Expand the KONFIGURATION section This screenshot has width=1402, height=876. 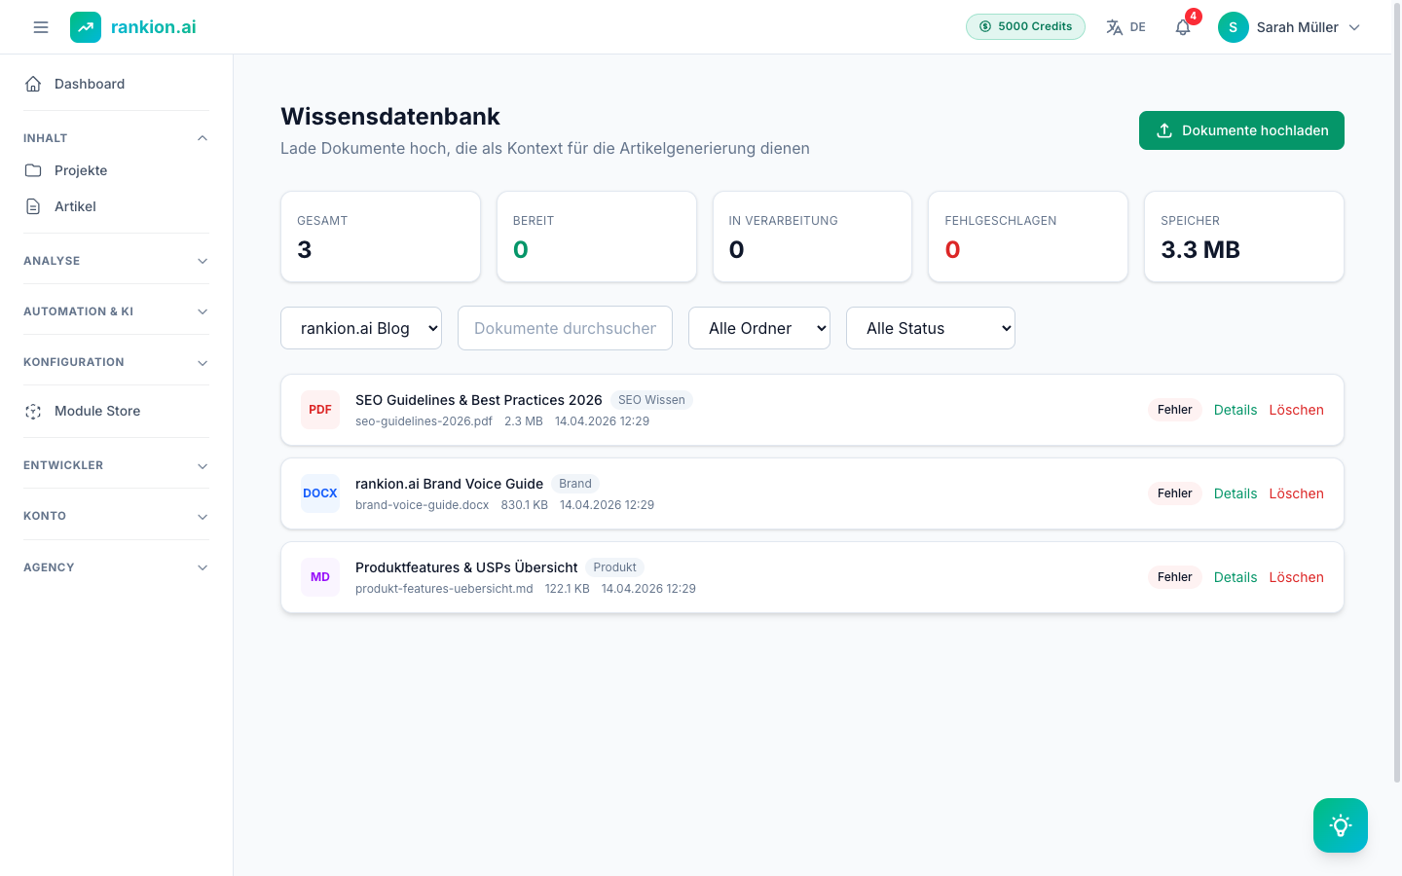(x=117, y=362)
